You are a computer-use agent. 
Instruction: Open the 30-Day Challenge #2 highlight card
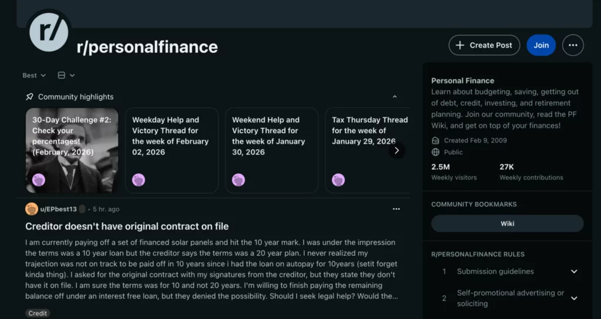[72, 150]
